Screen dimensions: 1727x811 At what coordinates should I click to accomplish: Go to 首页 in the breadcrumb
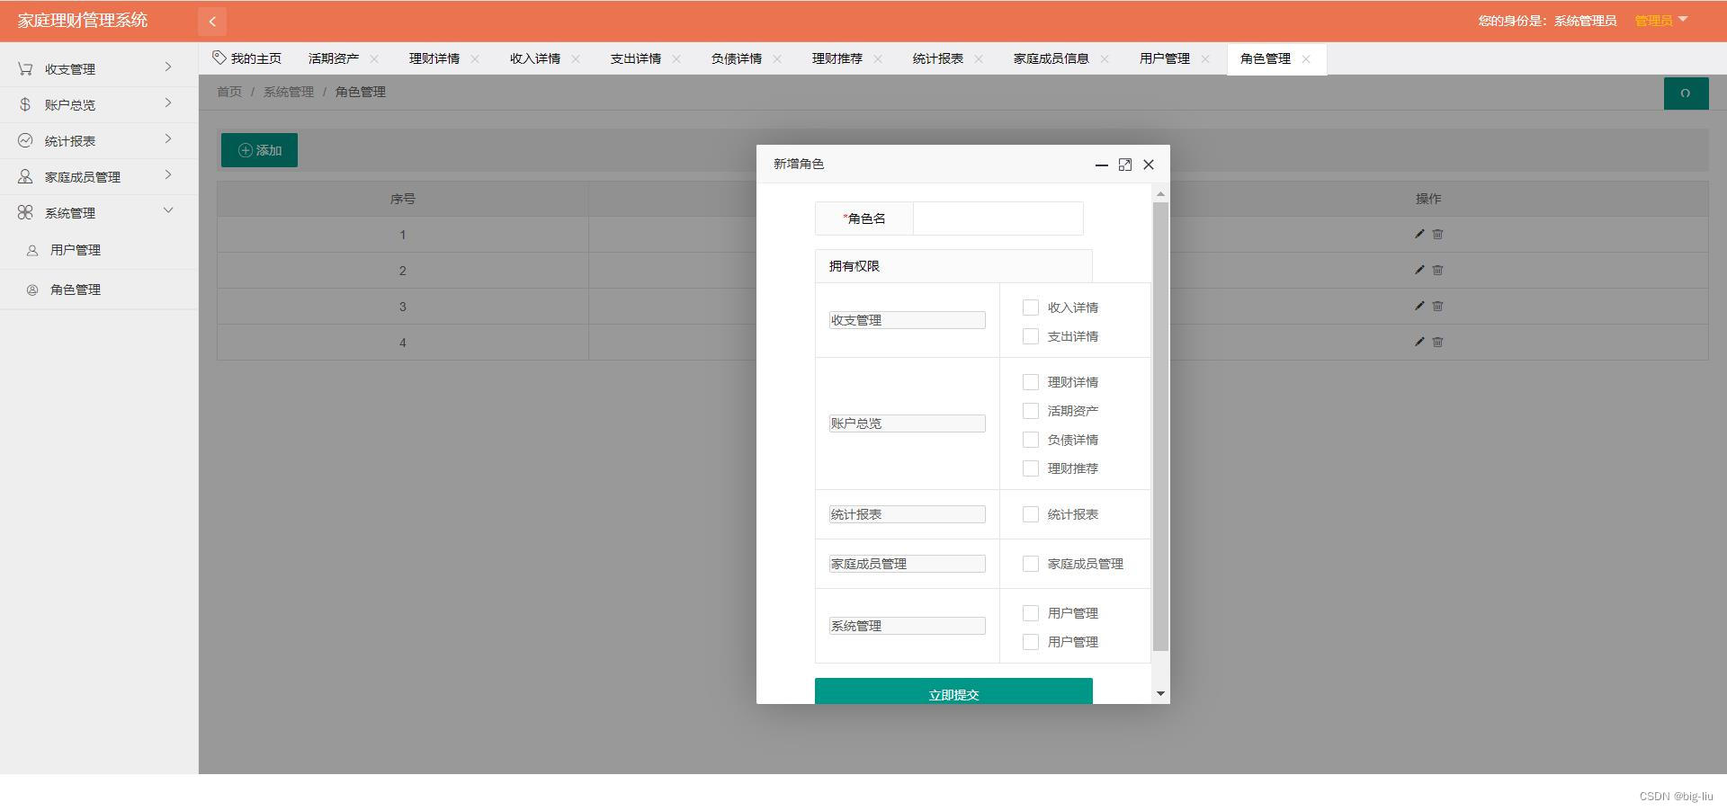click(229, 92)
